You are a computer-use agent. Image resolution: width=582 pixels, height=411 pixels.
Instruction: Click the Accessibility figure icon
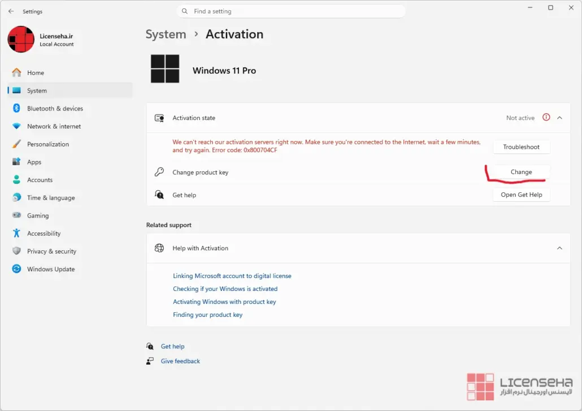16,233
